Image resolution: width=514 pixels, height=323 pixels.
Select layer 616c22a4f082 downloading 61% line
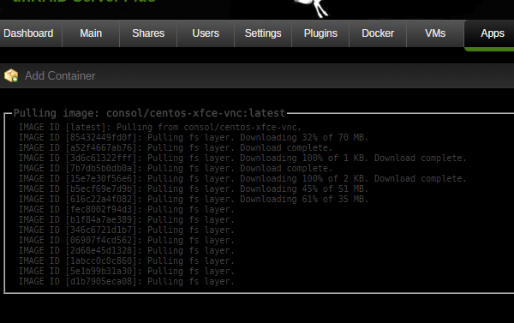194,199
